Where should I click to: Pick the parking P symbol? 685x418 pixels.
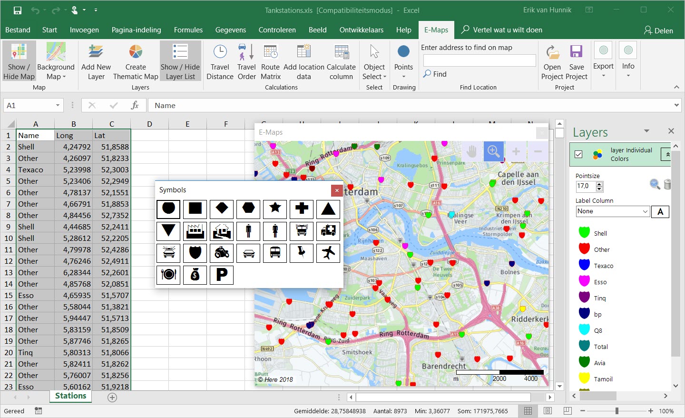(222, 275)
